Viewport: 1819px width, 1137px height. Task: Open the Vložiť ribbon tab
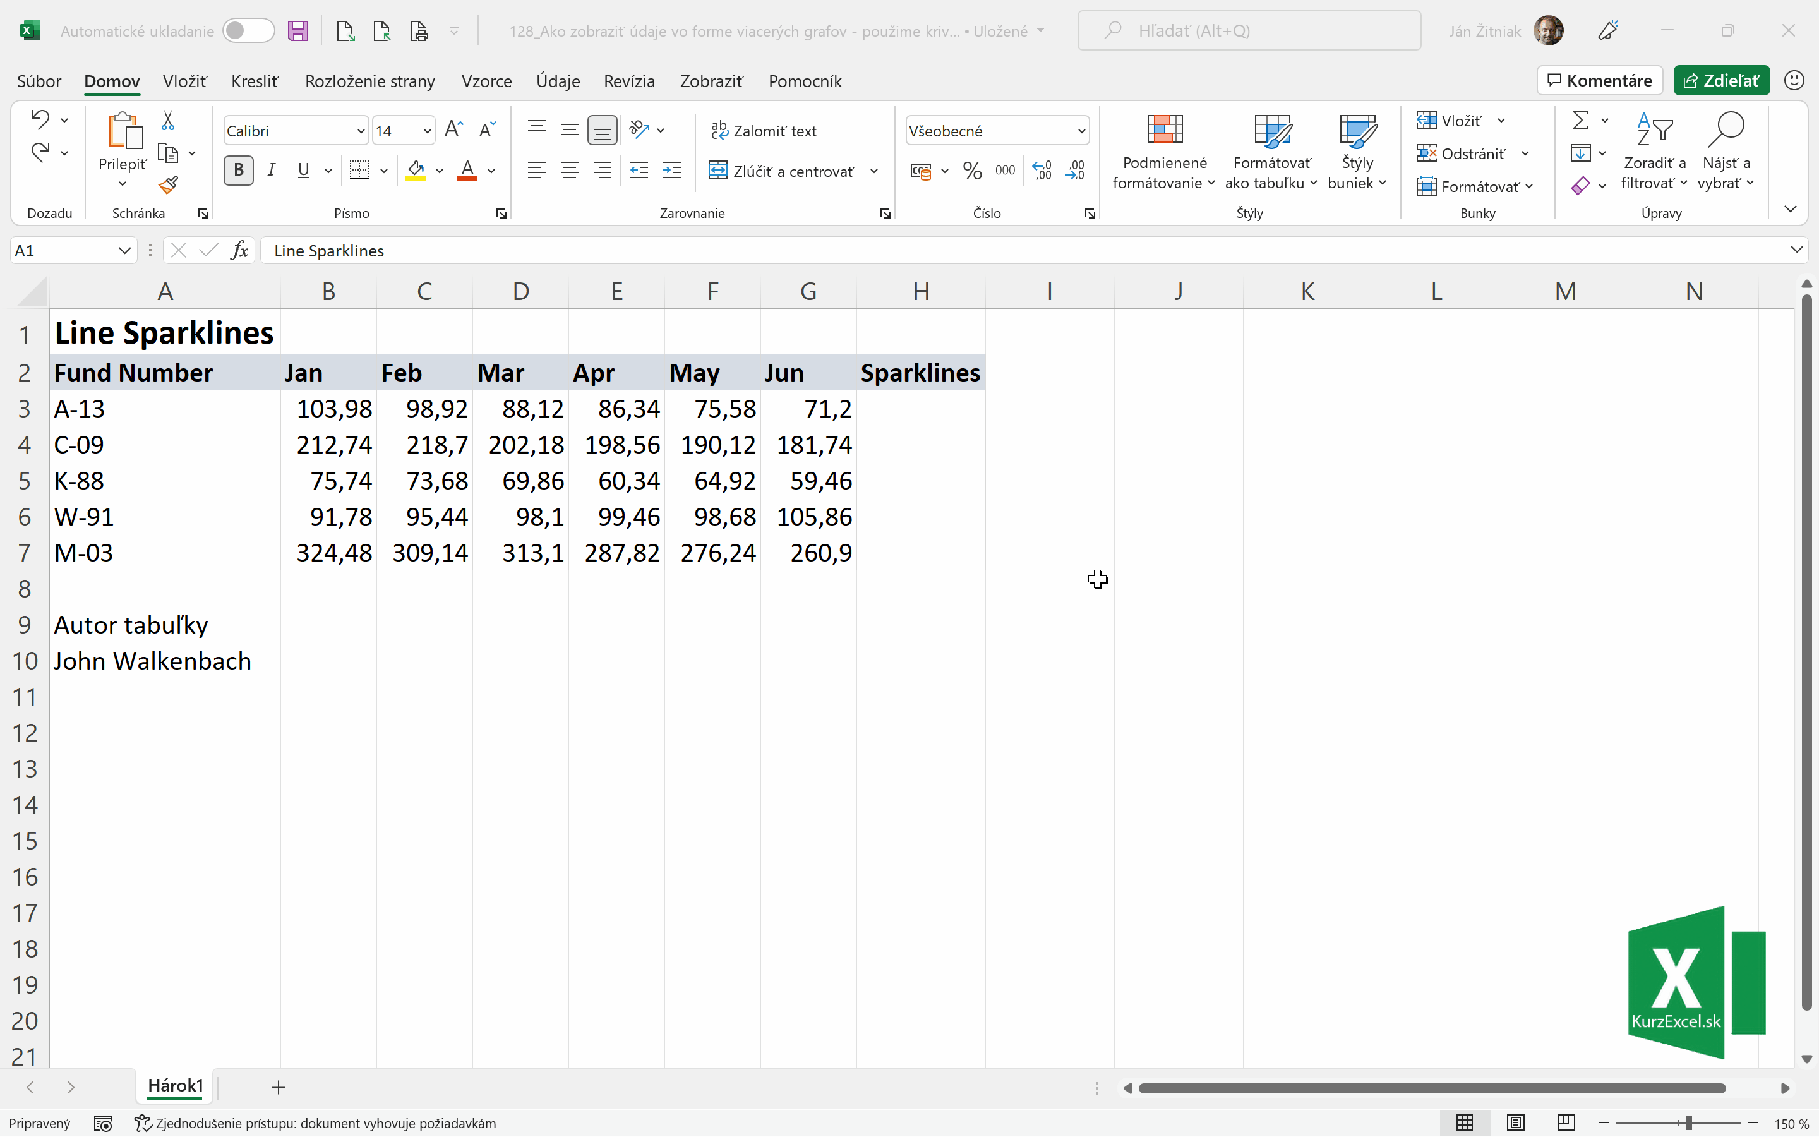(x=185, y=80)
